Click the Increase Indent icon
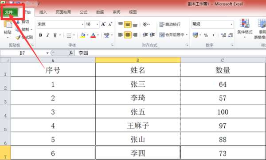 click(152, 35)
